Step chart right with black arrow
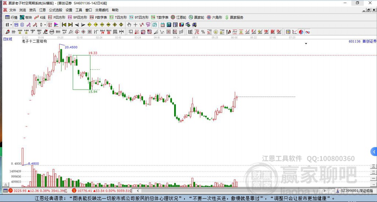Viewport: 377px width, 202px height. pos(83,25)
